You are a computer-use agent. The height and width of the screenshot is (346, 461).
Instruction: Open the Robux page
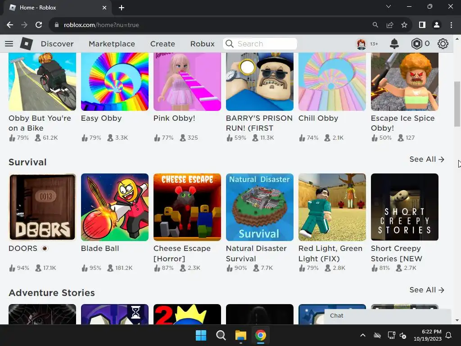pyautogui.click(x=202, y=44)
